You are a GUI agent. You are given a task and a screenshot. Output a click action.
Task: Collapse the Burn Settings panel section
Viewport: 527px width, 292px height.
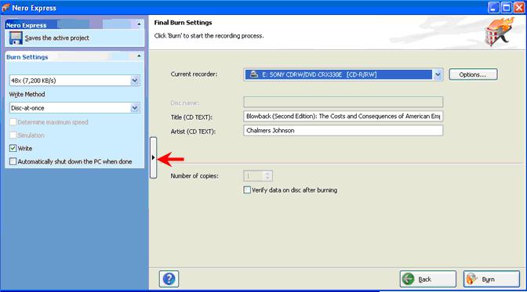click(x=139, y=56)
